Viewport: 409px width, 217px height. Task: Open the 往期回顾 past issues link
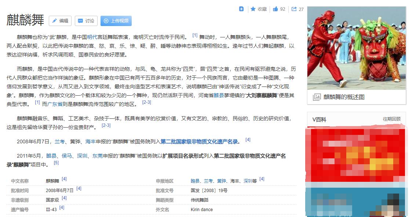[x=393, y=119]
